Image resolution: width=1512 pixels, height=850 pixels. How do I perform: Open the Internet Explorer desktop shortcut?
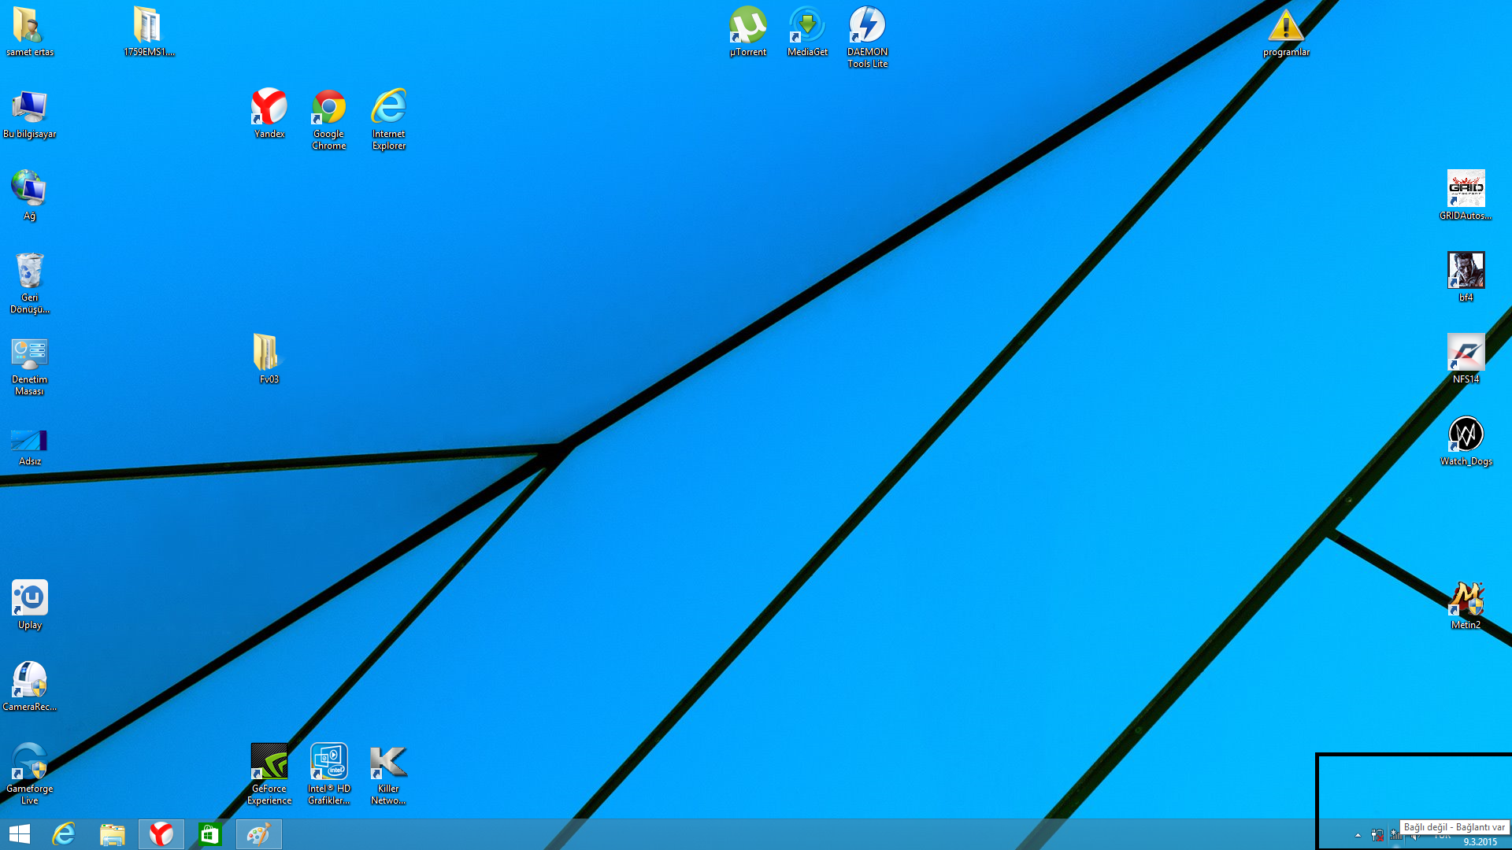click(x=388, y=119)
